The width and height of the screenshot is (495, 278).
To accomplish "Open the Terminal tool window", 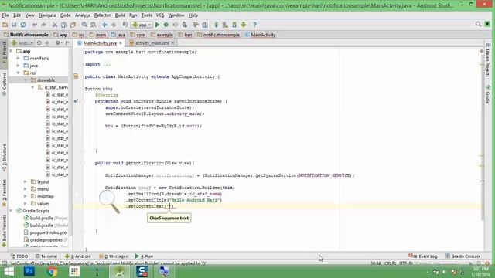I will coord(46,256).
